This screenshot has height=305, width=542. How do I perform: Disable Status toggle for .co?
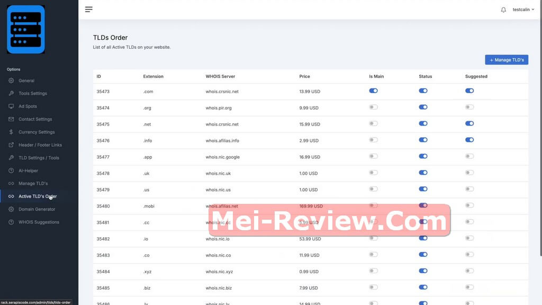(423, 255)
